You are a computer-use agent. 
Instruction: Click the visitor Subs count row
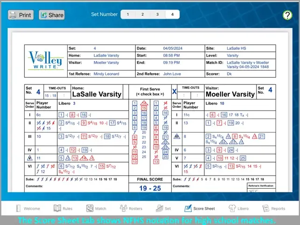218,179
